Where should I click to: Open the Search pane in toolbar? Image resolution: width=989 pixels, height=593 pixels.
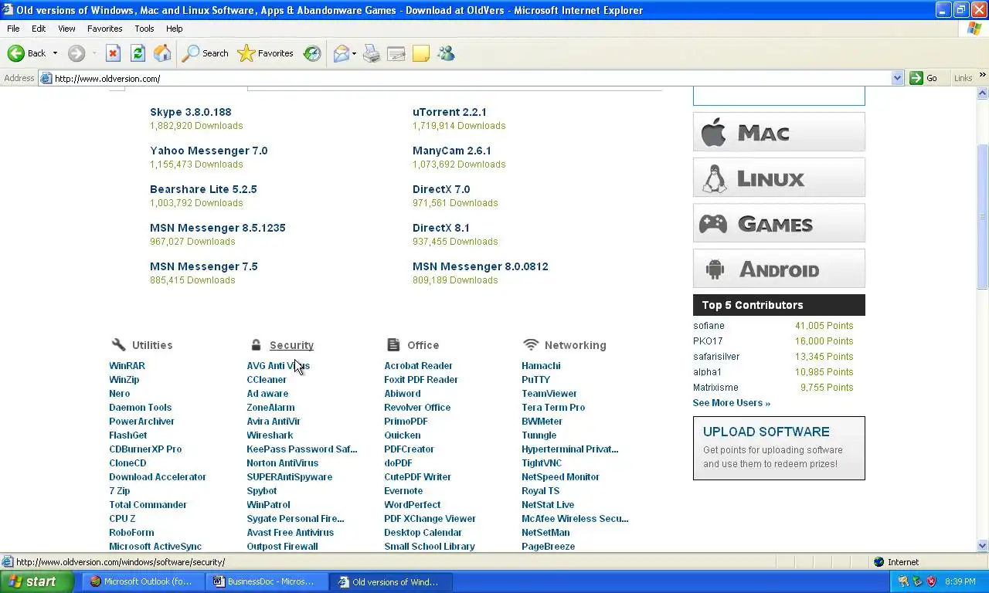point(206,53)
